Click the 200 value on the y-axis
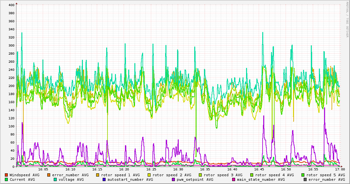Viewport: 350px width, 184px height. (11, 86)
